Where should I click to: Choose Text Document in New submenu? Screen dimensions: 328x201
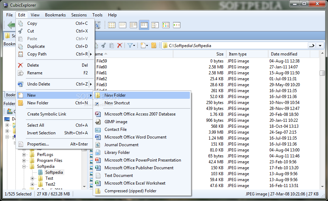(142, 176)
